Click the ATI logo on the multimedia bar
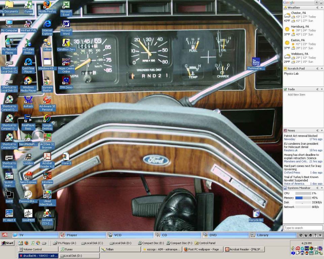Viewport: 324px width, 259px height. coord(5,235)
